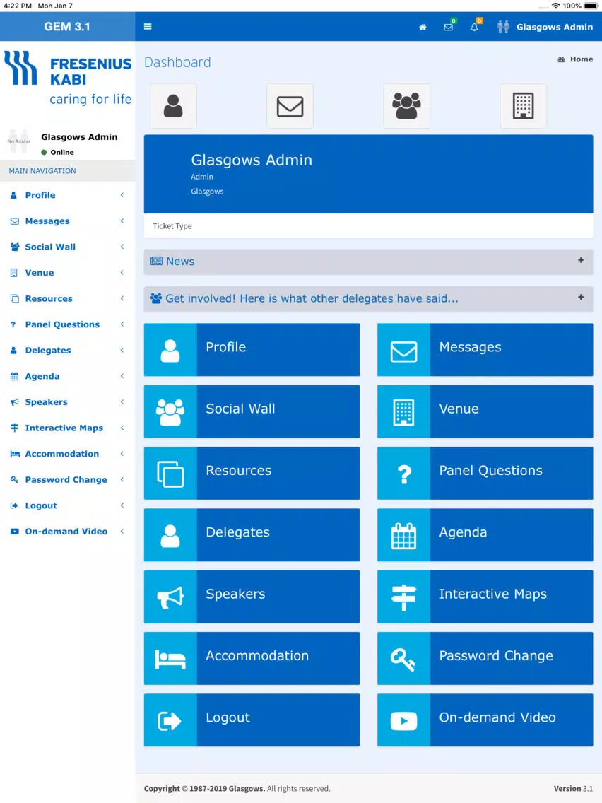Click the News newspaper icon

tap(156, 261)
